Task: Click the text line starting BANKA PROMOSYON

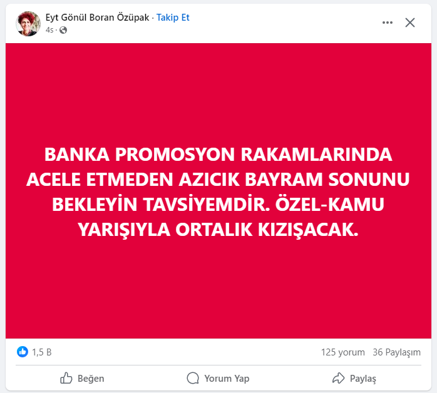Action: (218, 154)
